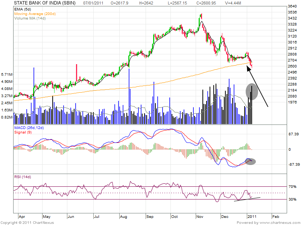This screenshot has height=225, width=301.
Task: Click the STATE BANK OF INDIA (SBIN) title
Action: [x=45, y=3]
